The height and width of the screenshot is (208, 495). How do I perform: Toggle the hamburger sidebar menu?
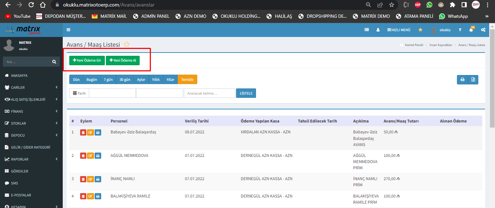tap(69, 30)
